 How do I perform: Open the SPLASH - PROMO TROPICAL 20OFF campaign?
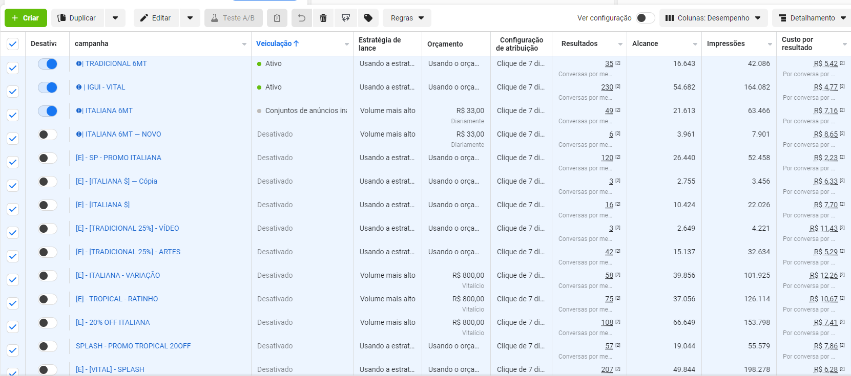coord(133,346)
